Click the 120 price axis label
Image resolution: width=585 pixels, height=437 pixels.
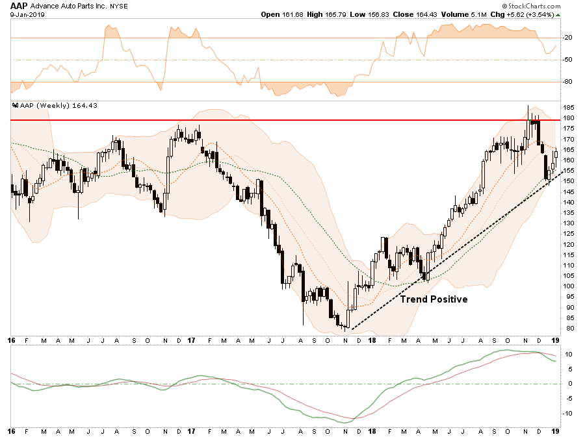[569, 244]
